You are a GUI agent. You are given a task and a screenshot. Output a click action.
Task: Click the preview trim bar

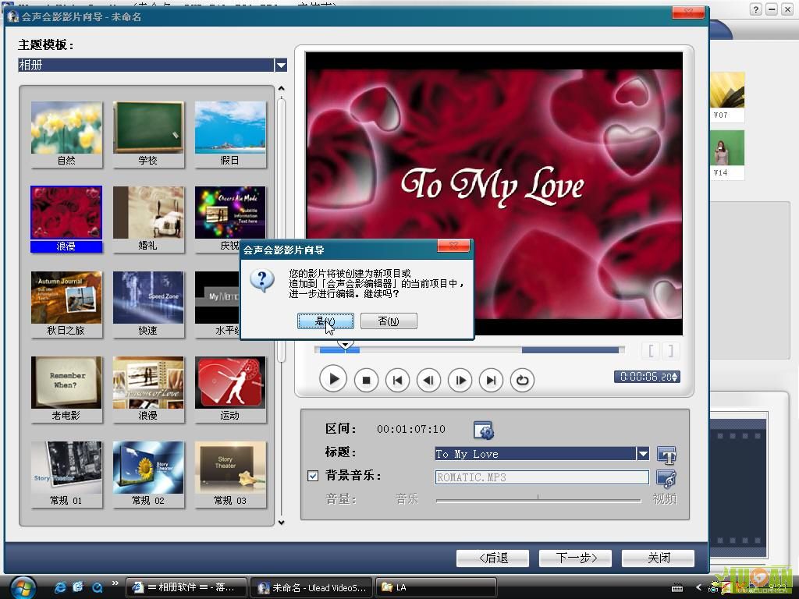point(469,350)
